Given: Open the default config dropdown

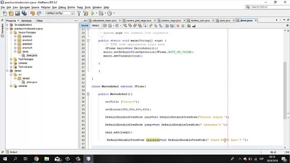Looking at the screenshot, I should click(60, 13).
